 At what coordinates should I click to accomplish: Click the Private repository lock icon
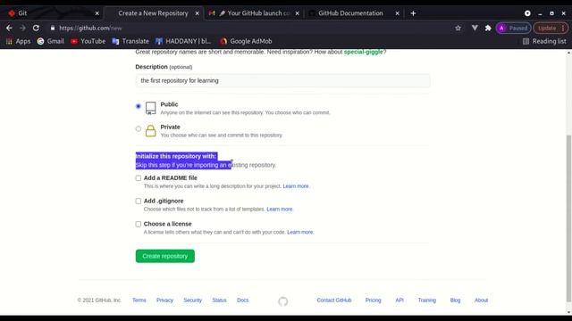(151, 131)
